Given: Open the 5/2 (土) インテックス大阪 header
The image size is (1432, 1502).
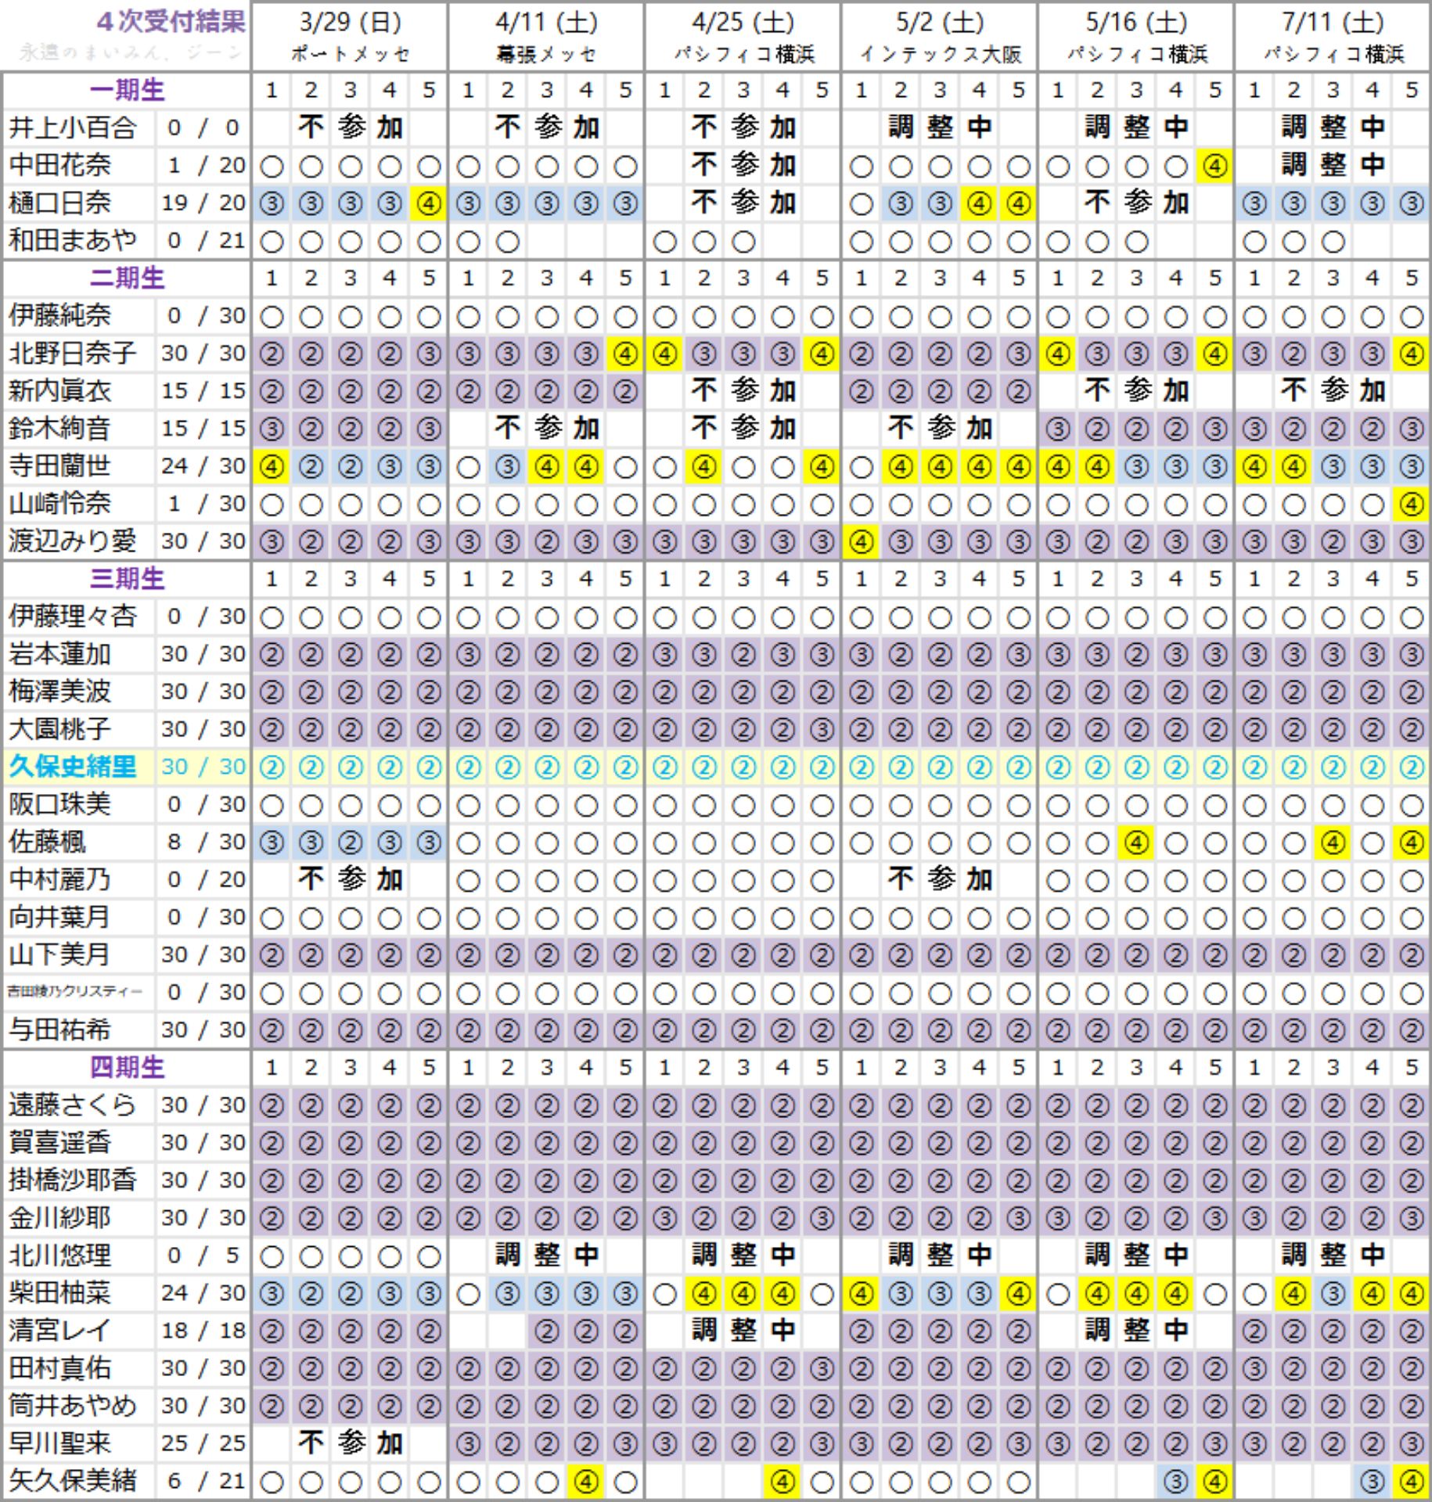Looking at the screenshot, I should point(939,36).
